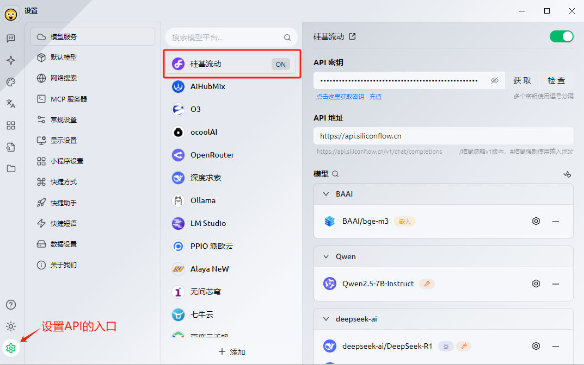Toggle the 硅基流动 provider enable switch
Screen dimensions: 584x365
(561, 36)
